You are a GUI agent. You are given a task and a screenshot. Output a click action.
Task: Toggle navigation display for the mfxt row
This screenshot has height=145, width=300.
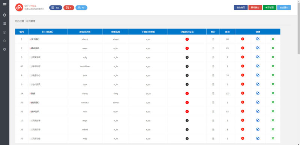click(x=187, y=111)
